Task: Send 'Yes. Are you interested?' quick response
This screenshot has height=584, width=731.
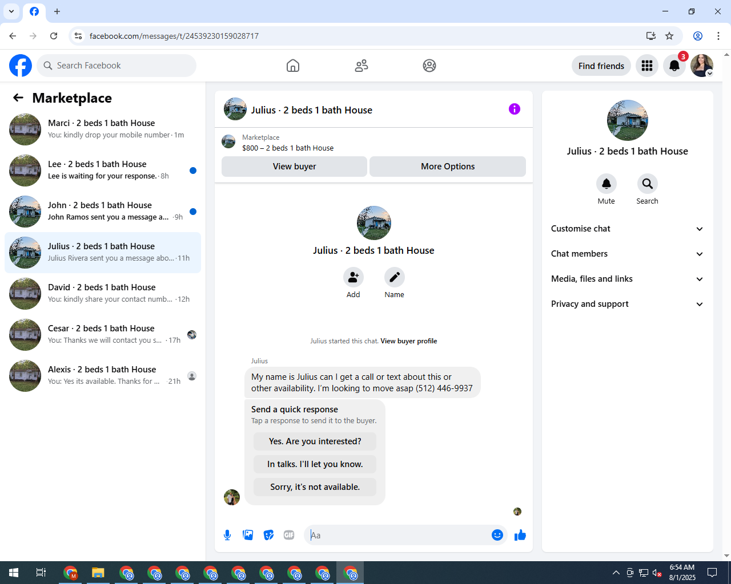Action: coord(315,441)
